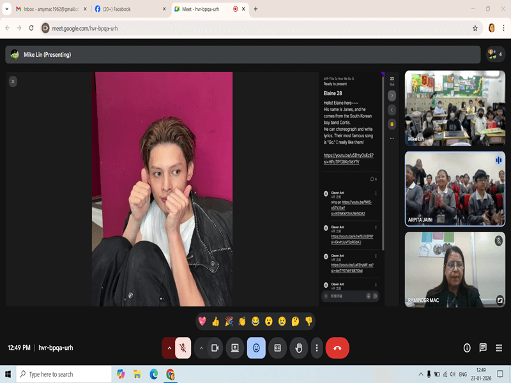511x383 pixels.
Task: Turn on captions
Action: pos(277,348)
